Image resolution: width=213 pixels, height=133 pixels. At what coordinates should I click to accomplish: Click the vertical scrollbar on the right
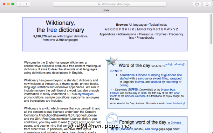[211, 41]
